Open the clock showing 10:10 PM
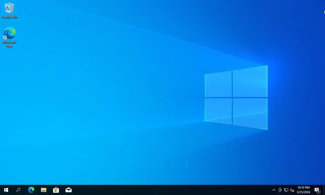 pos(303,190)
